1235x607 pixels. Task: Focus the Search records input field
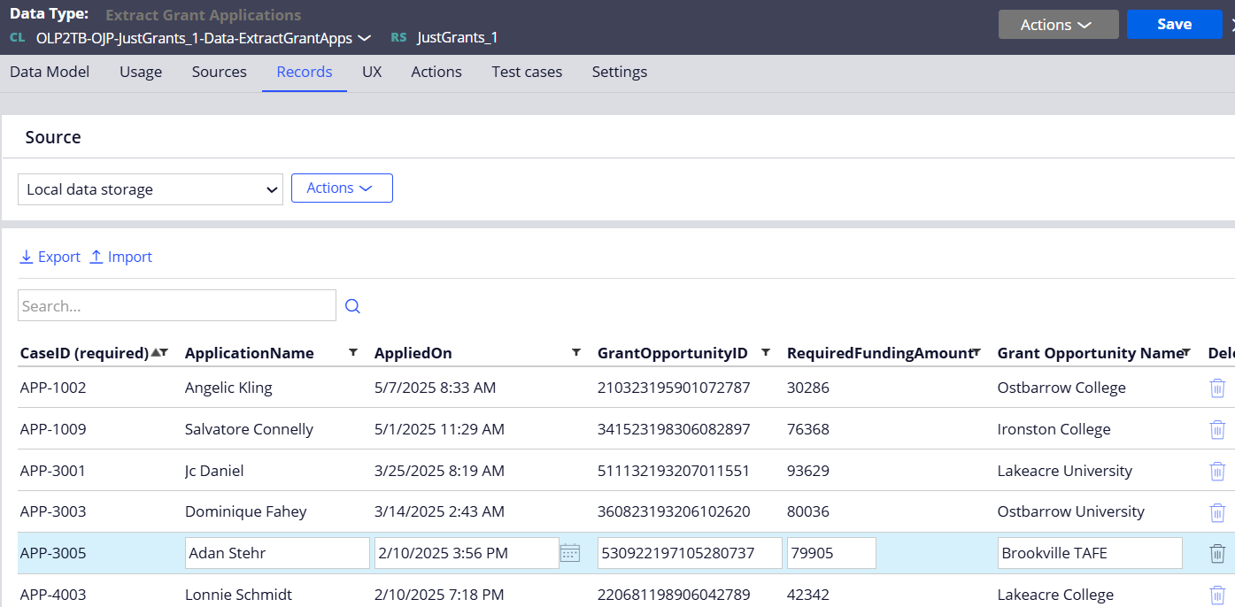(x=177, y=305)
